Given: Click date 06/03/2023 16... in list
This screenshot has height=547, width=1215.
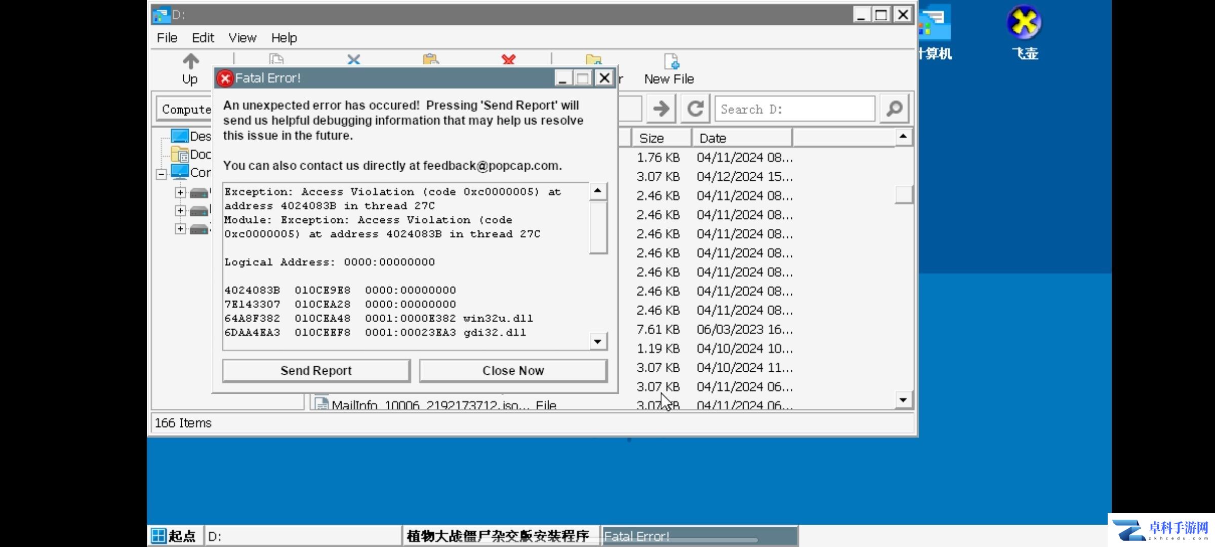Looking at the screenshot, I should pos(745,330).
